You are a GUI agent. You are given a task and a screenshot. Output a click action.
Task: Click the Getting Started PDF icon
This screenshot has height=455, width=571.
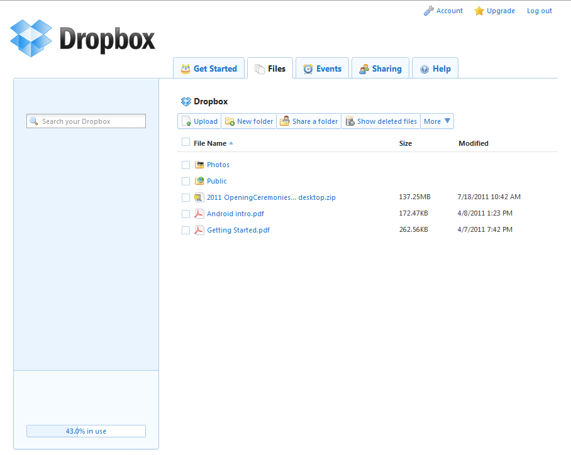[199, 230]
